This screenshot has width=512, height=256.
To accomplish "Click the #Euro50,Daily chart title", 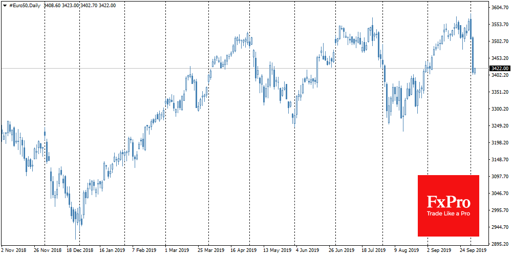I will pyautogui.click(x=26, y=5).
